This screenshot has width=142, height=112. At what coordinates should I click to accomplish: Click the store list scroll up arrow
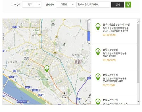tap(138, 22)
